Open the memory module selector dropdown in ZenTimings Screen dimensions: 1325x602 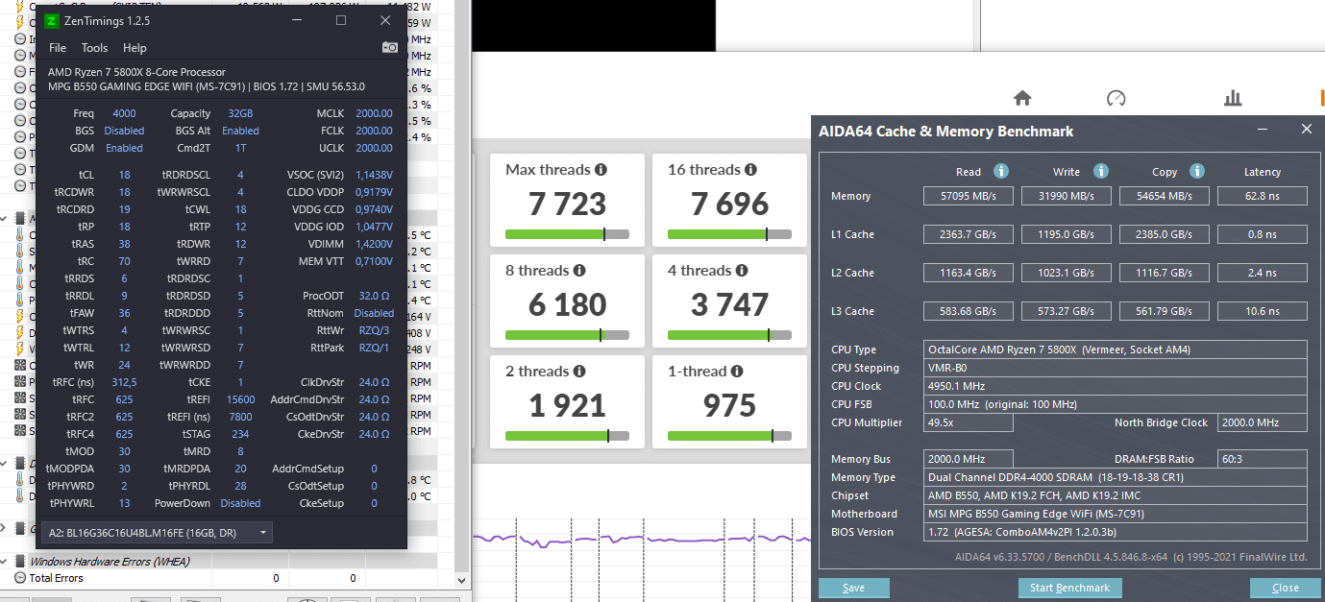(159, 532)
